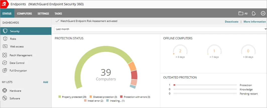Open Full Encryption label in sidebar
The height and width of the screenshot is (108, 267).
pos(18,70)
